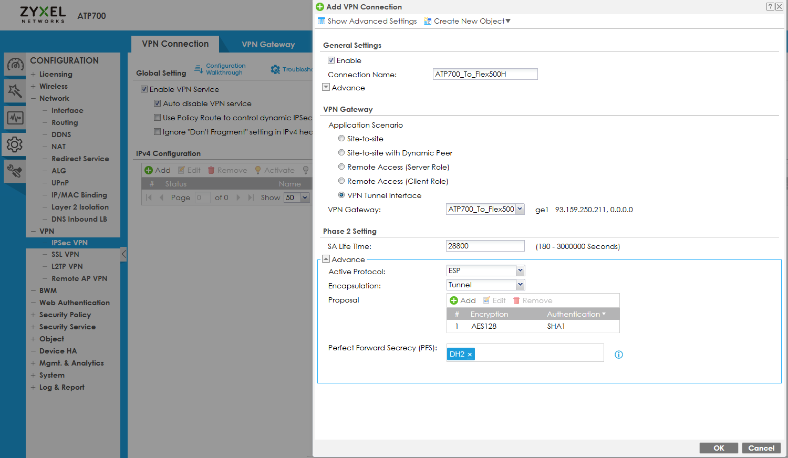Launch the Setup Wizard magic-wand icon
Screen dimensions: 788x458
tap(14, 91)
